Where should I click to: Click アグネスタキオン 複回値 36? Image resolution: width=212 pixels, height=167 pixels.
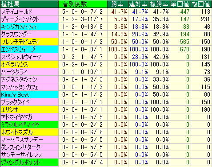[x=207, y=79]
